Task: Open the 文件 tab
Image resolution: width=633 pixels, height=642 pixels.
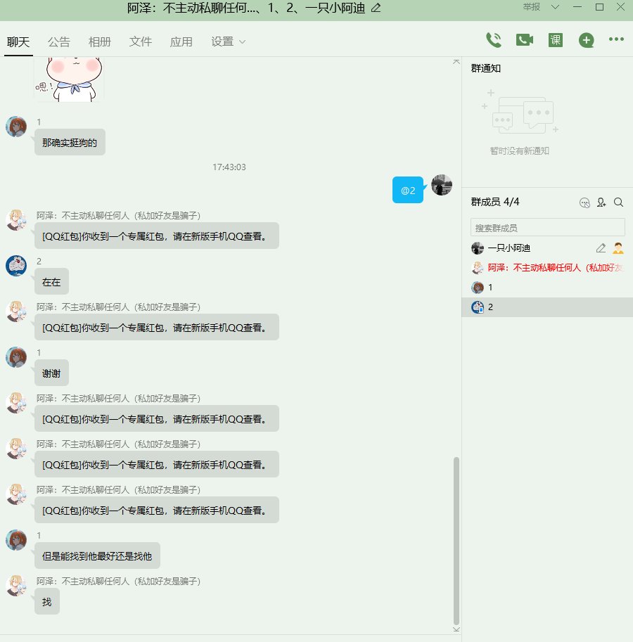Action: 141,41
